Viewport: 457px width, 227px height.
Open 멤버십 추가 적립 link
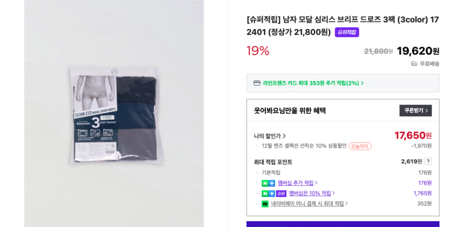point(298,183)
